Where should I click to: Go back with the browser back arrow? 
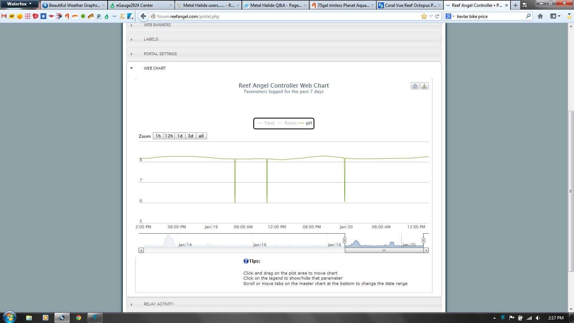[x=143, y=16]
